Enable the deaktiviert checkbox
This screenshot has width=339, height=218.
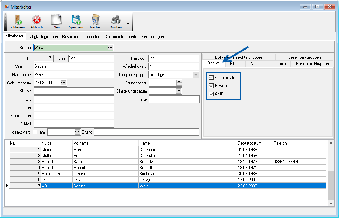point(35,132)
